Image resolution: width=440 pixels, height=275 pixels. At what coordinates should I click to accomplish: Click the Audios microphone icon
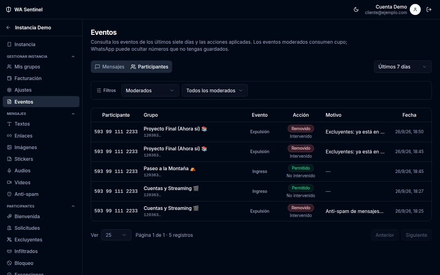[x=9, y=170]
